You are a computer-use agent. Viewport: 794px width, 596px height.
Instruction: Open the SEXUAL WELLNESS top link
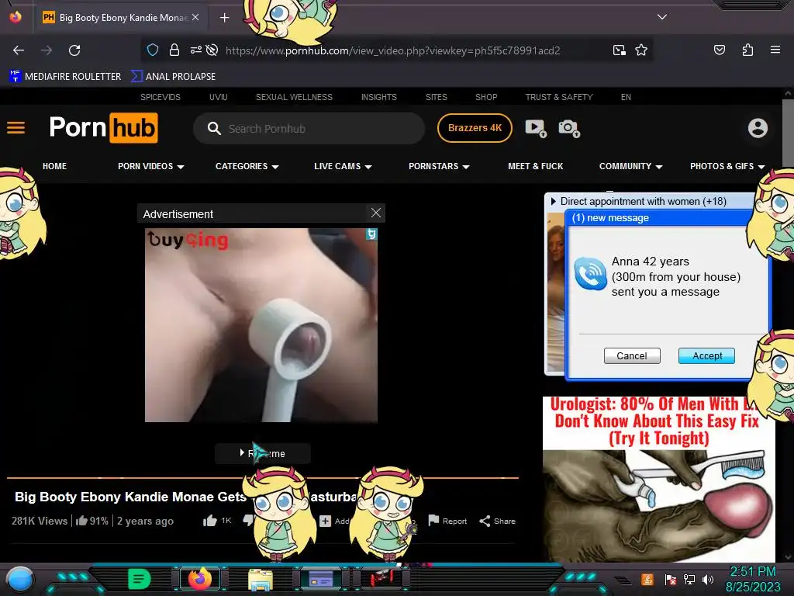(x=294, y=97)
